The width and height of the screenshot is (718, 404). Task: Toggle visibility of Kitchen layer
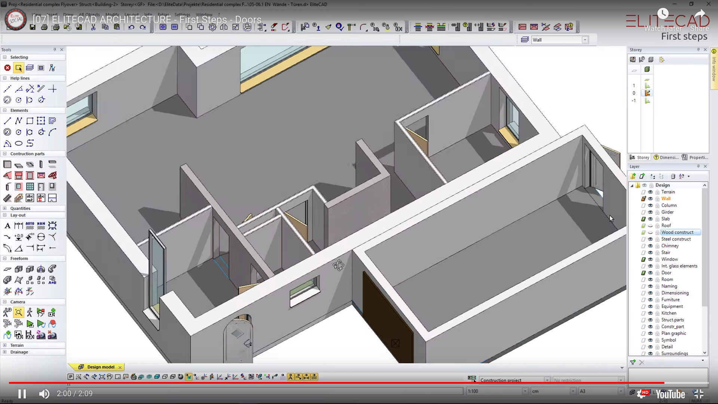(x=650, y=313)
